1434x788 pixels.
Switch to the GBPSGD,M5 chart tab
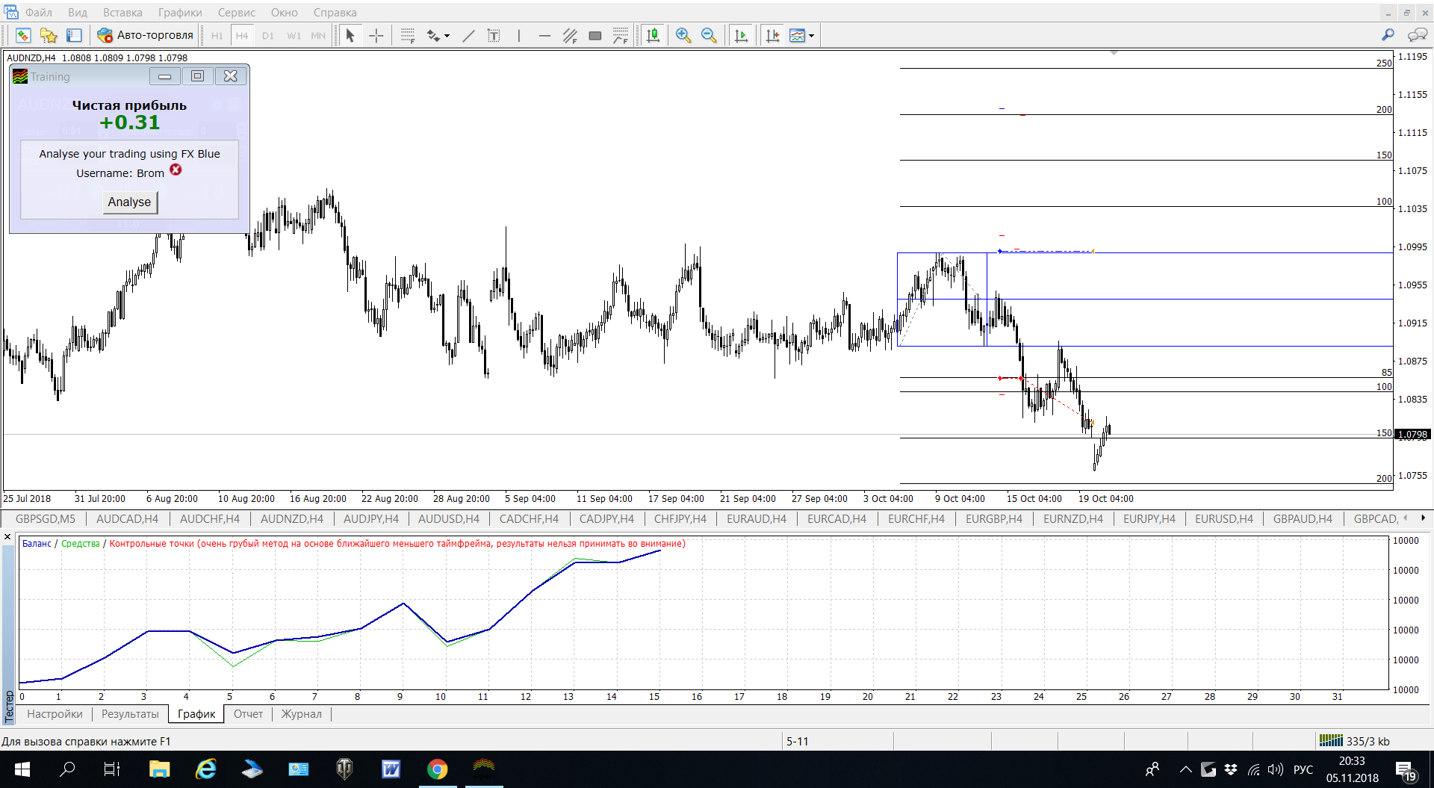(45, 518)
